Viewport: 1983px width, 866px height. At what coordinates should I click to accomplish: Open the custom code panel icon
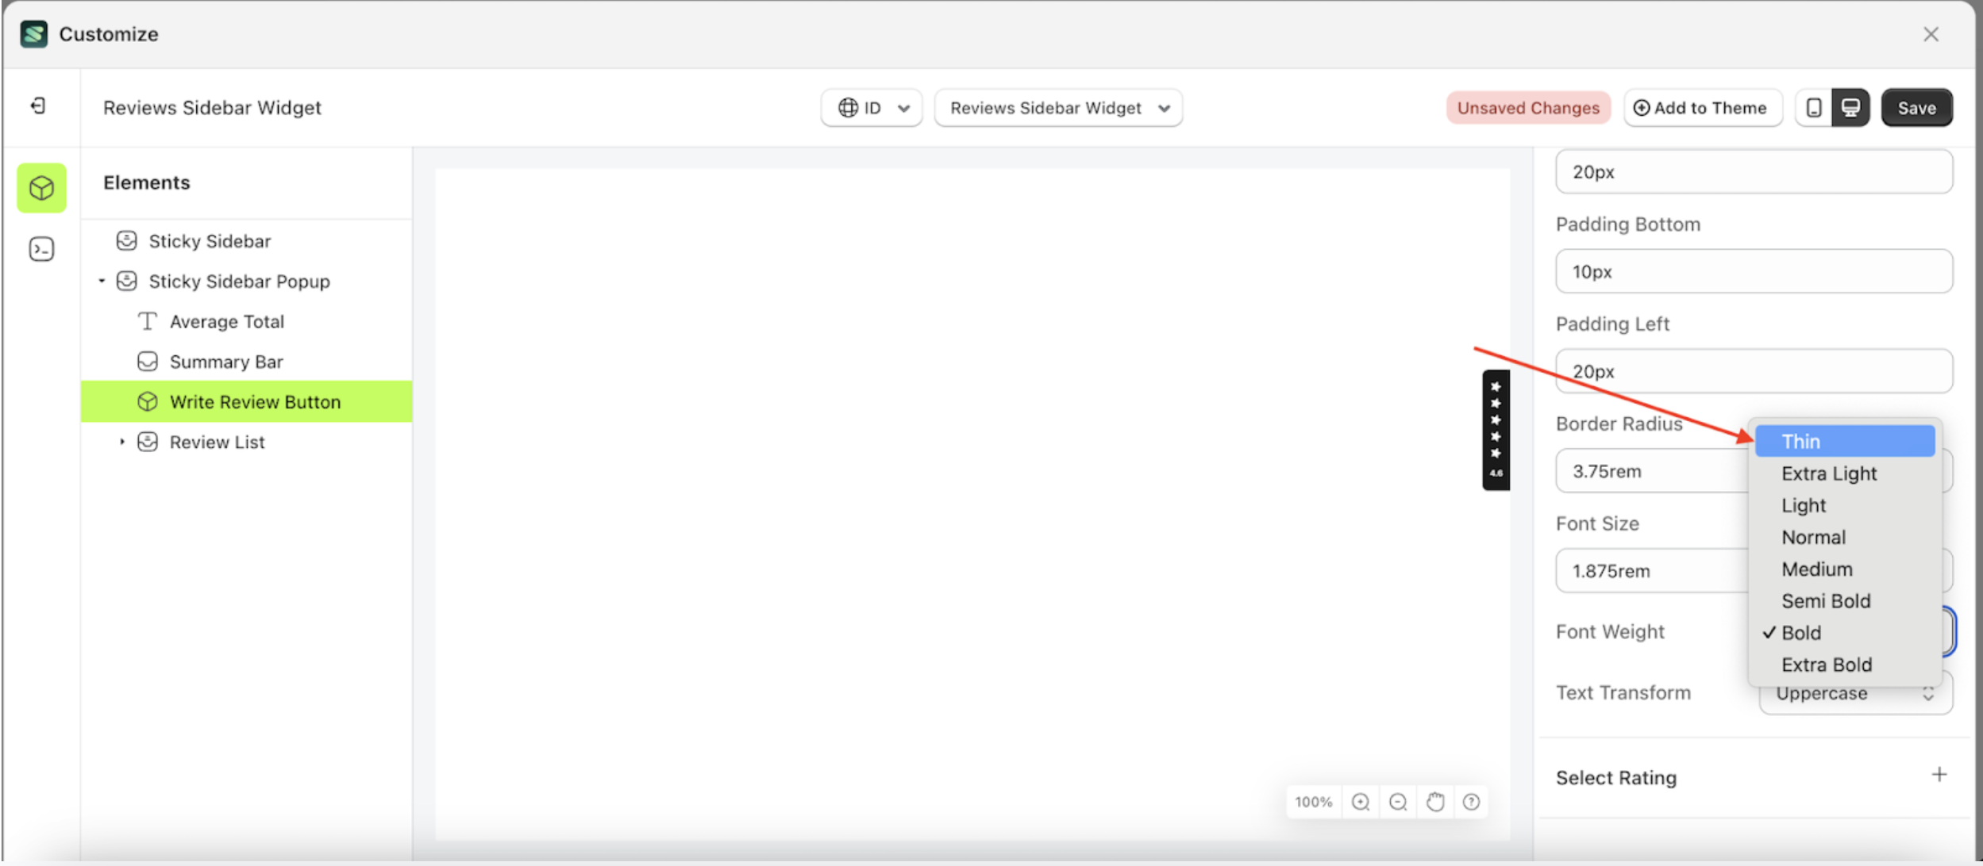point(40,248)
